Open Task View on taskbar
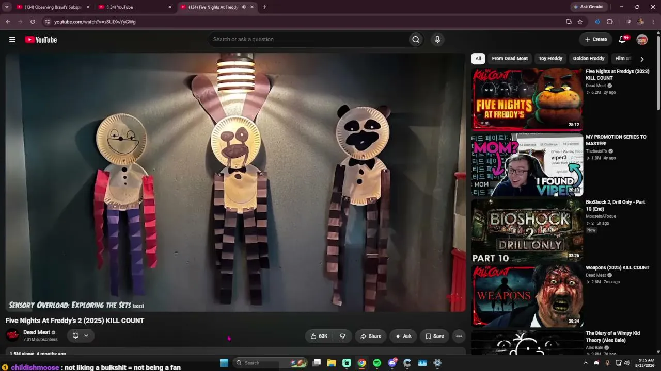 coord(317,363)
